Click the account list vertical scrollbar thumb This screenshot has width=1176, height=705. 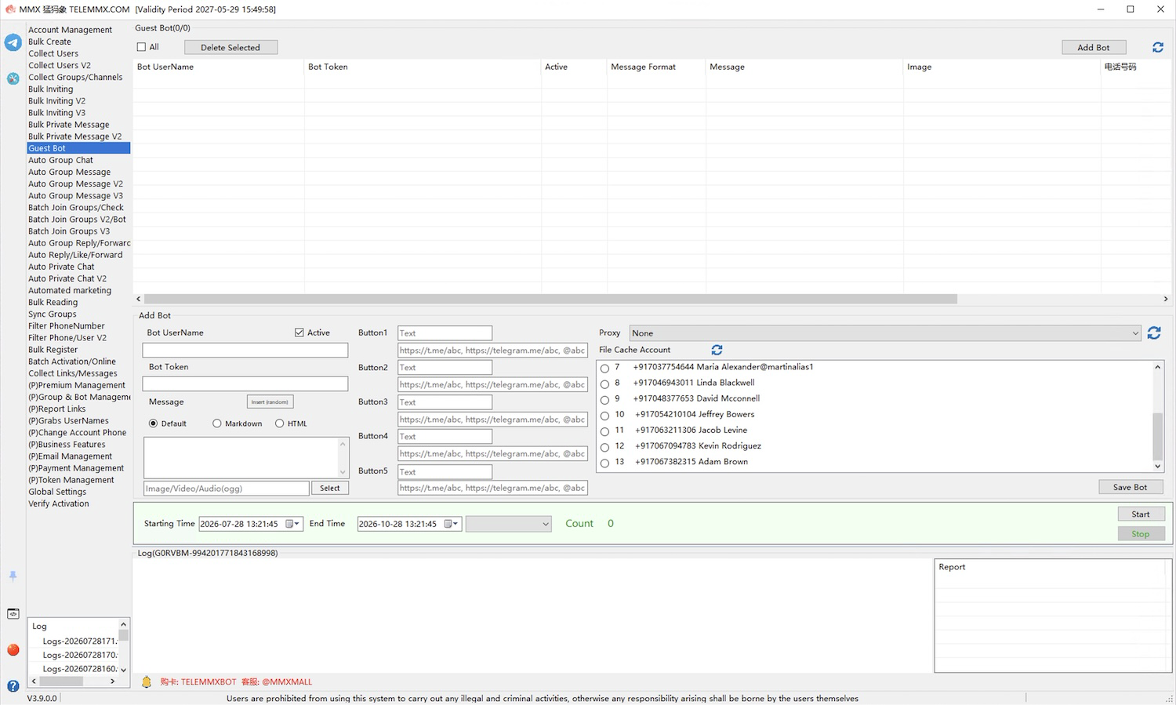(1157, 436)
